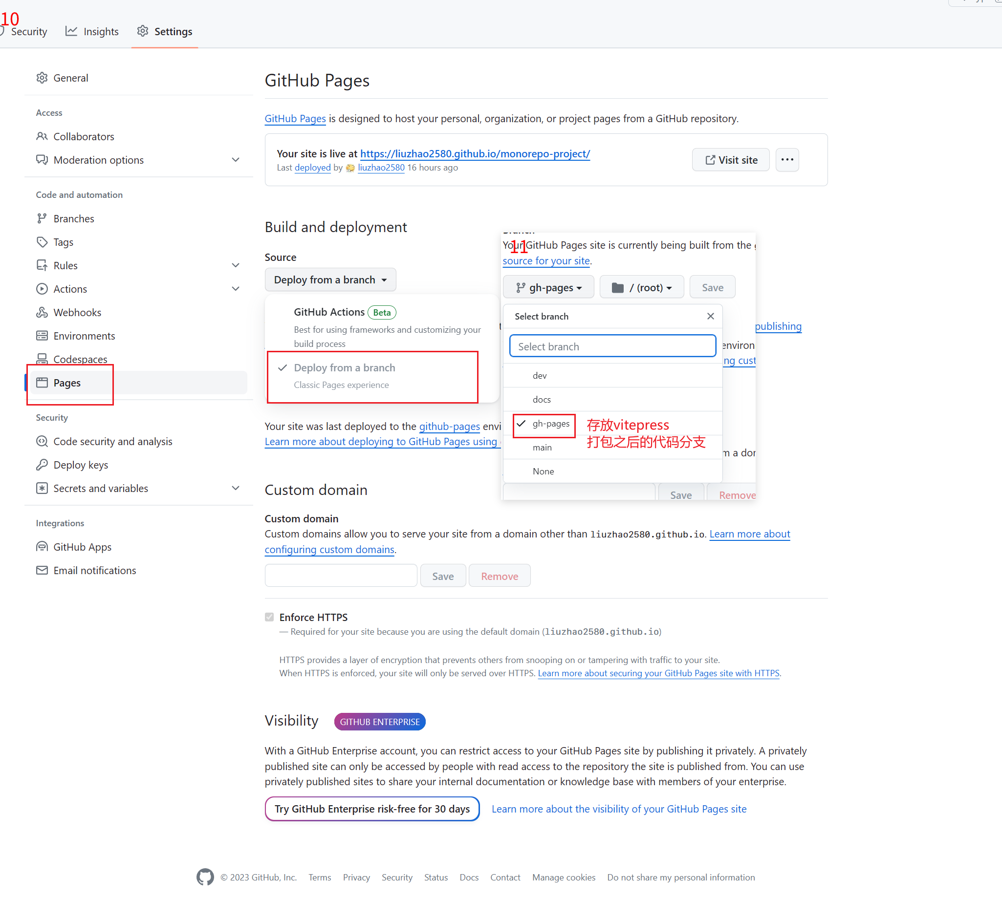This screenshot has width=1002, height=900.
Task: Click the GitHub Apps hubot icon
Action: [42, 546]
